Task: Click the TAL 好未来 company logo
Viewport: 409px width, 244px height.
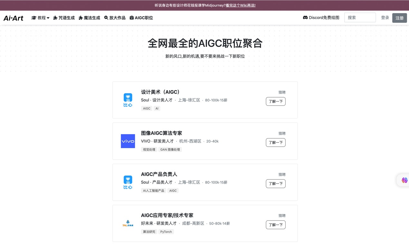Action: coord(128,223)
